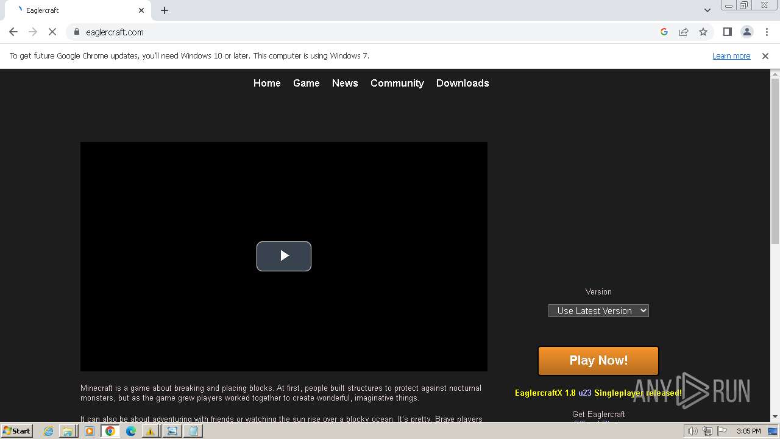View site info via the padlock icon
This screenshot has height=439, width=780.
pyautogui.click(x=76, y=32)
